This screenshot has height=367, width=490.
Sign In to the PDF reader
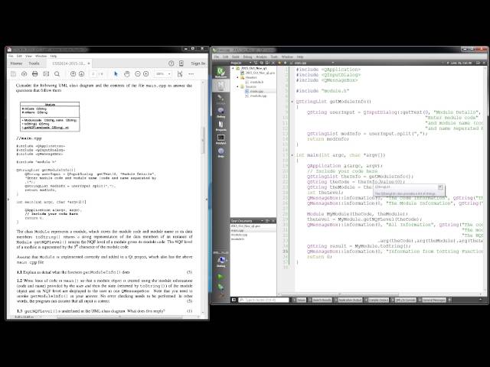pyautogui.click(x=198, y=63)
